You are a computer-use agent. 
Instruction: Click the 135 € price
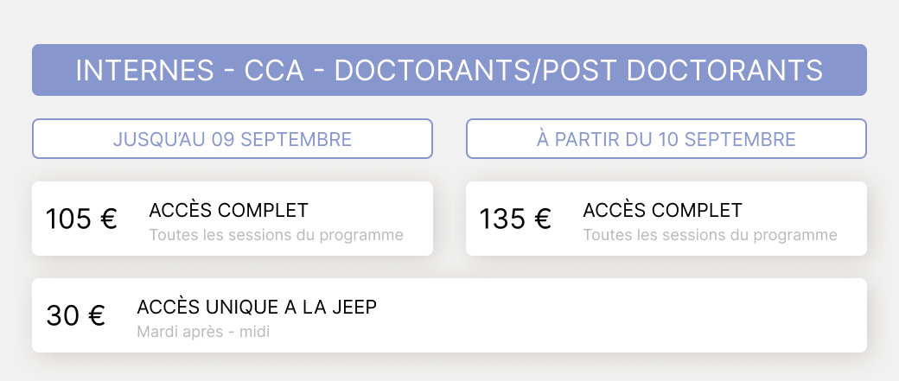[515, 219]
